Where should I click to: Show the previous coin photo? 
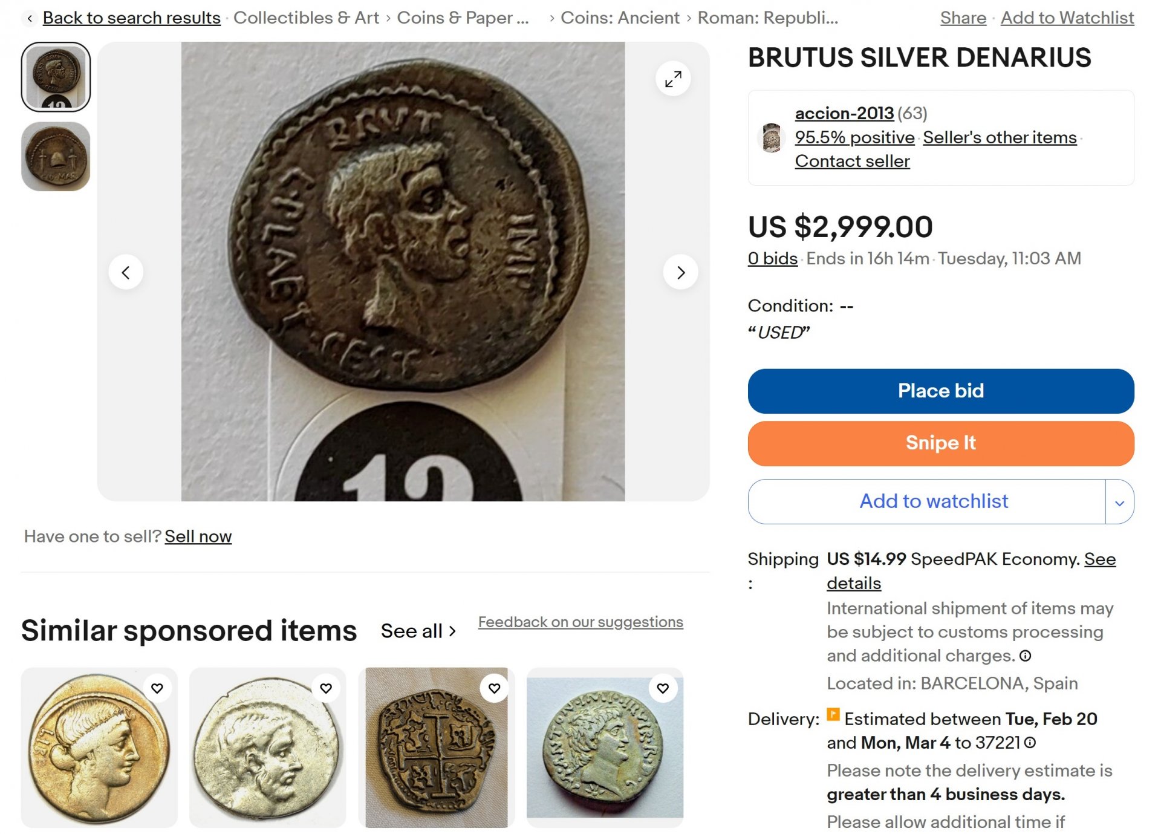point(126,272)
